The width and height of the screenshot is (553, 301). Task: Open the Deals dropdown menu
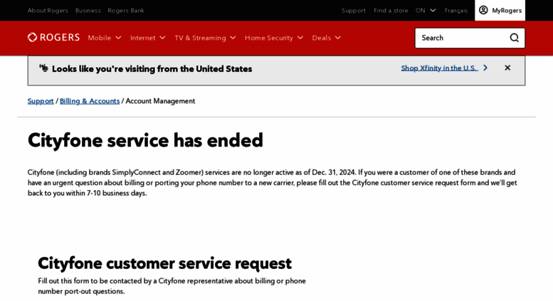[326, 38]
